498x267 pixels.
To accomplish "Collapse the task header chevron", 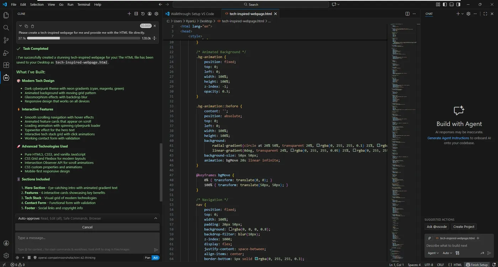I will pyautogui.click(x=21, y=26).
